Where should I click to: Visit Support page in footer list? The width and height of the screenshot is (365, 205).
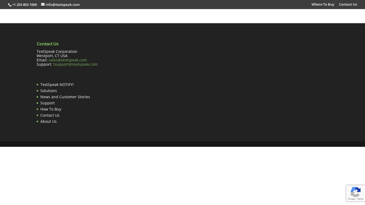tap(47, 103)
